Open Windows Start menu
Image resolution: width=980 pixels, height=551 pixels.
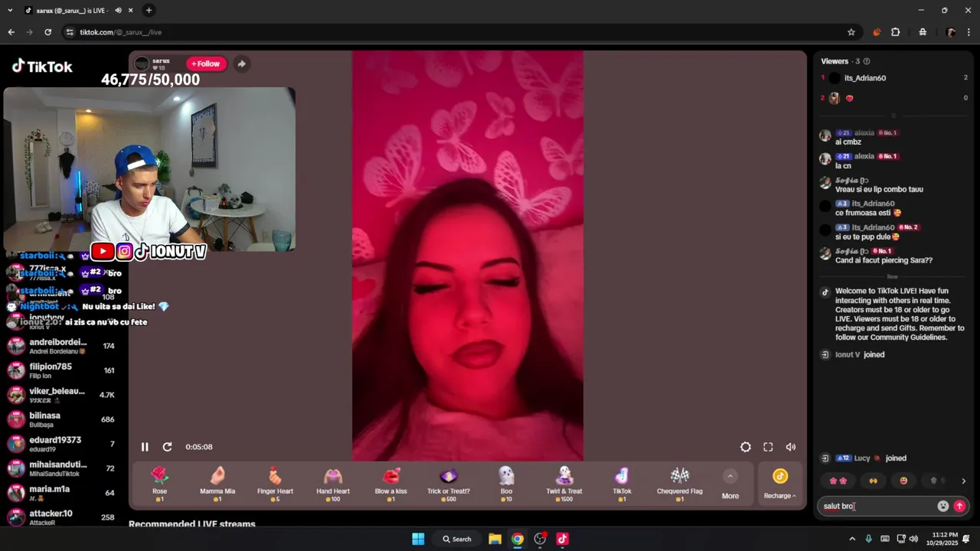point(418,539)
